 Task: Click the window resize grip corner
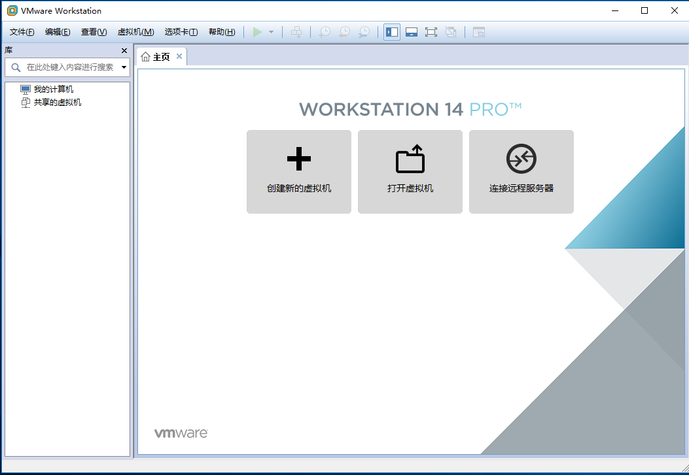coord(684,468)
